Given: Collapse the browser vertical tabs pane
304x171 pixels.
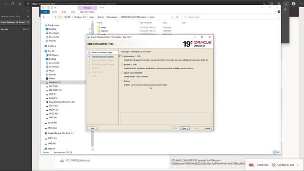Looking at the screenshot, I should (28, 11).
